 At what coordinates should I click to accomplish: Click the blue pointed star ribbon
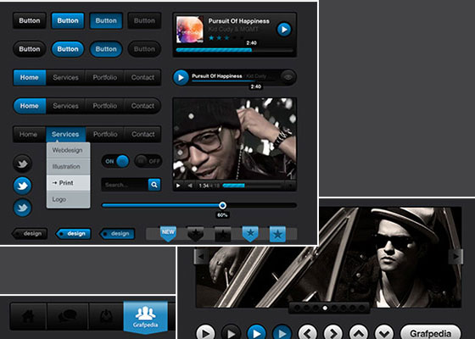click(x=250, y=234)
